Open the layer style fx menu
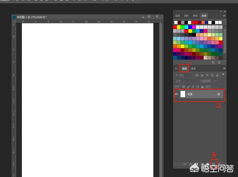This screenshot has height=177, width=238. pyautogui.click(x=191, y=164)
